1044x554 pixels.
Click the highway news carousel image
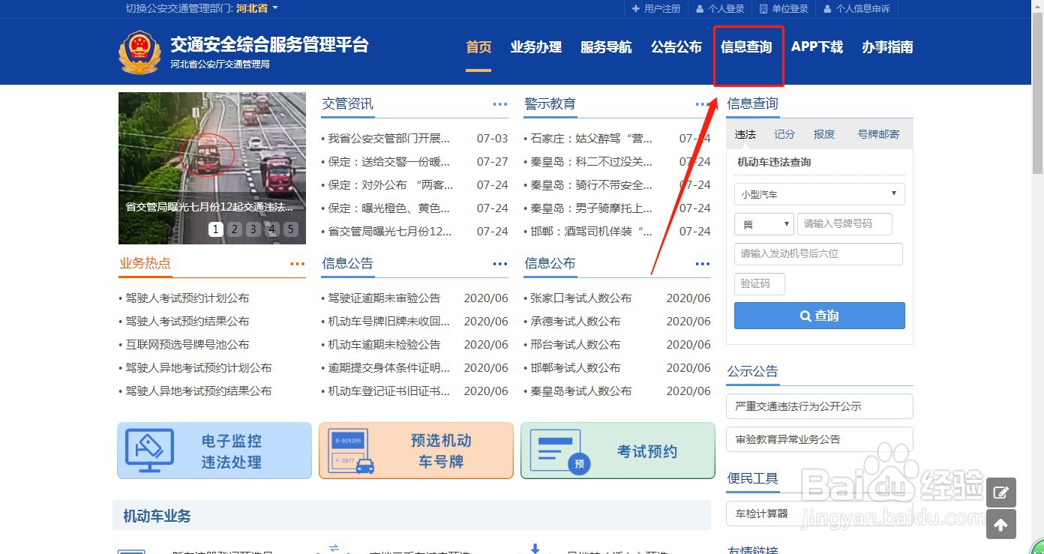212,168
